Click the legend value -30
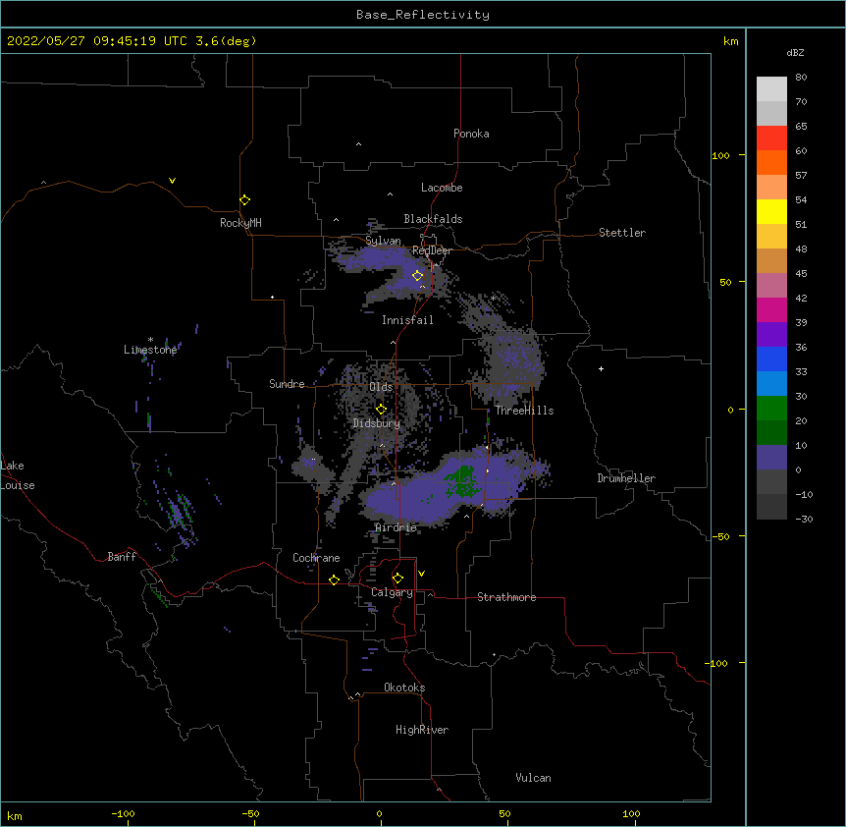 coord(804,519)
